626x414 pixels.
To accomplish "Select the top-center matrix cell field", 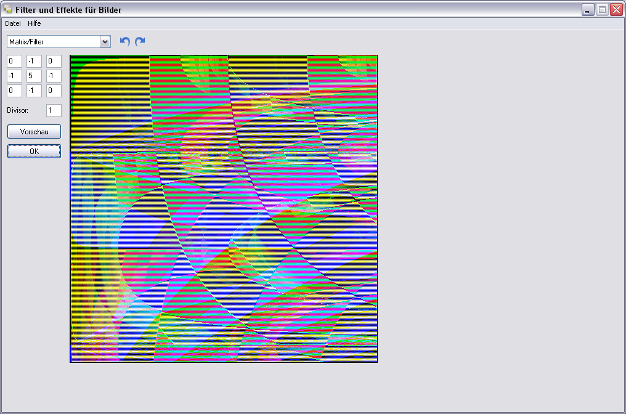I will [34, 61].
